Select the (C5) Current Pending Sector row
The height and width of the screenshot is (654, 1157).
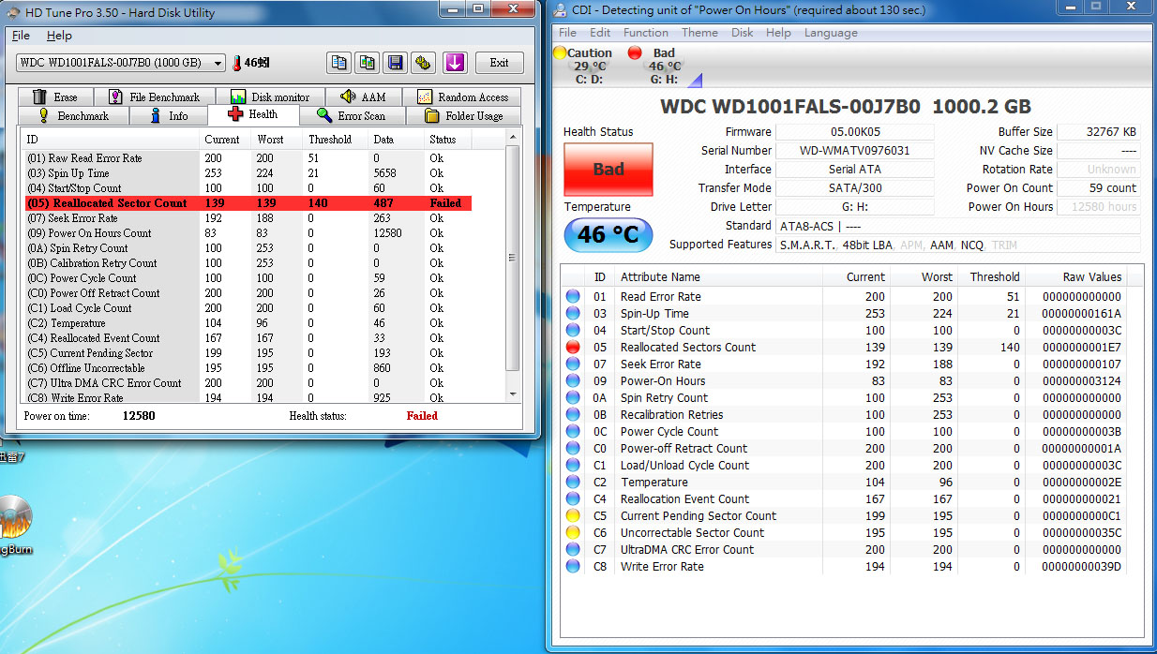pyautogui.click(x=248, y=352)
